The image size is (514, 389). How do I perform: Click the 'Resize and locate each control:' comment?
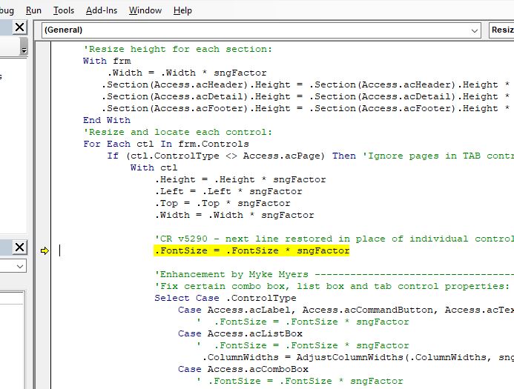177,133
